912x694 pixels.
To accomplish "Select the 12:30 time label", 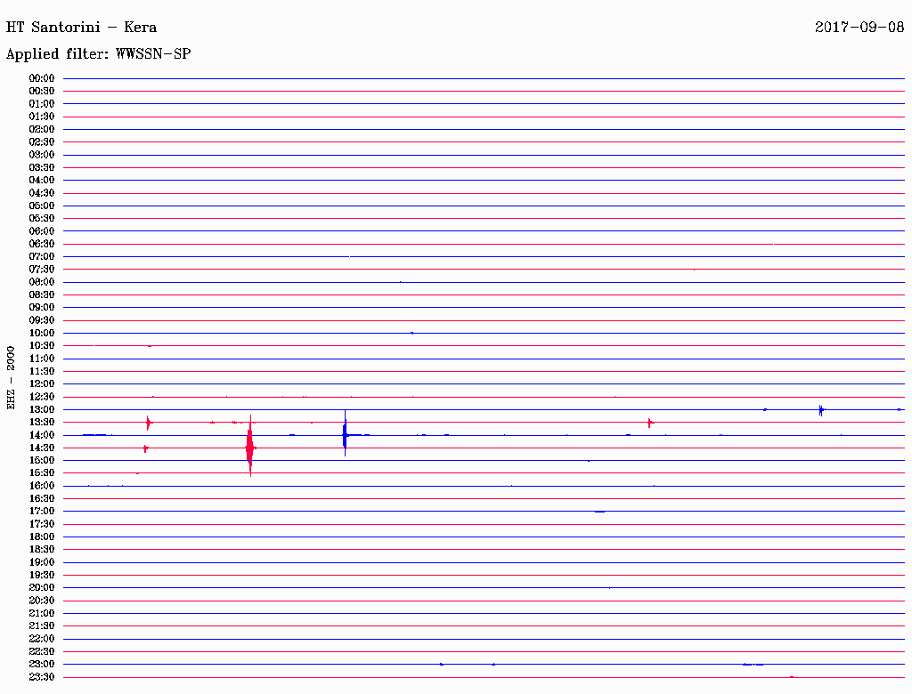I will pyautogui.click(x=42, y=397).
